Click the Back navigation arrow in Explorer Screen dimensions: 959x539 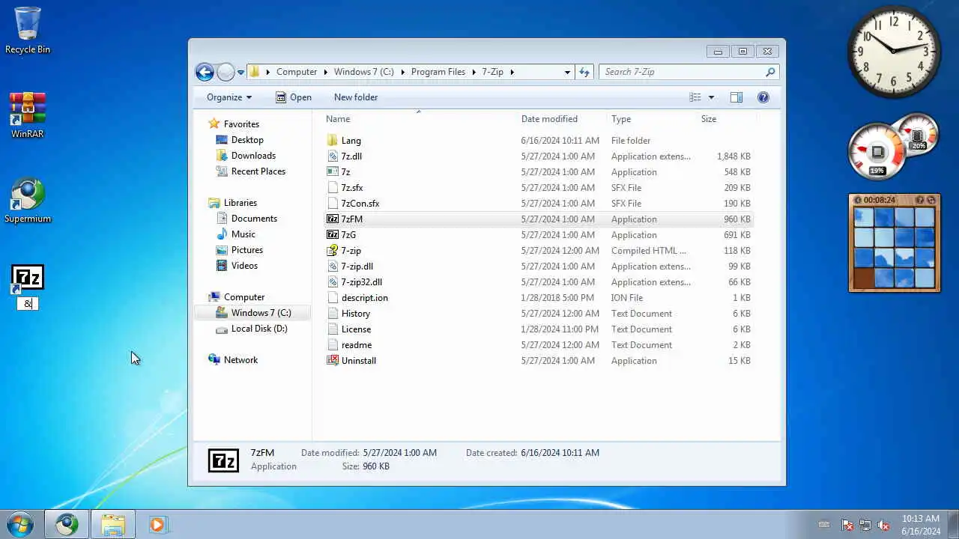click(205, 72)
